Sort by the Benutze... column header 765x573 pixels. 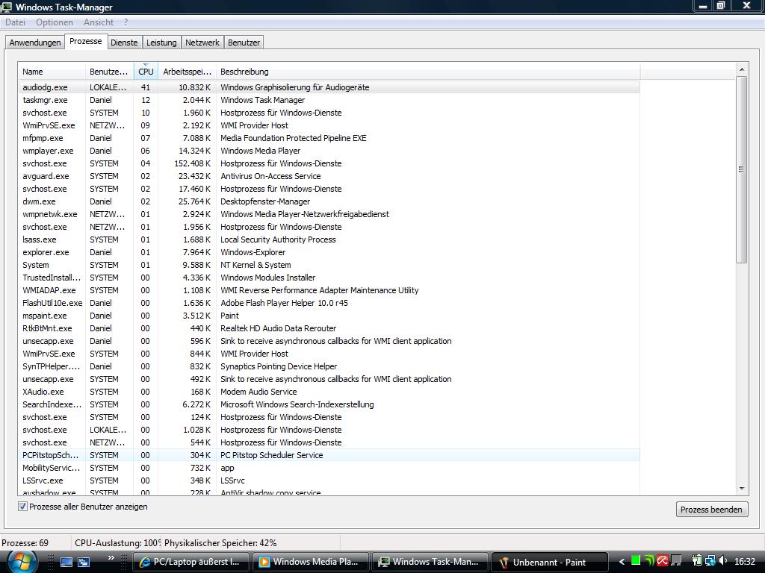coord(109,72)
